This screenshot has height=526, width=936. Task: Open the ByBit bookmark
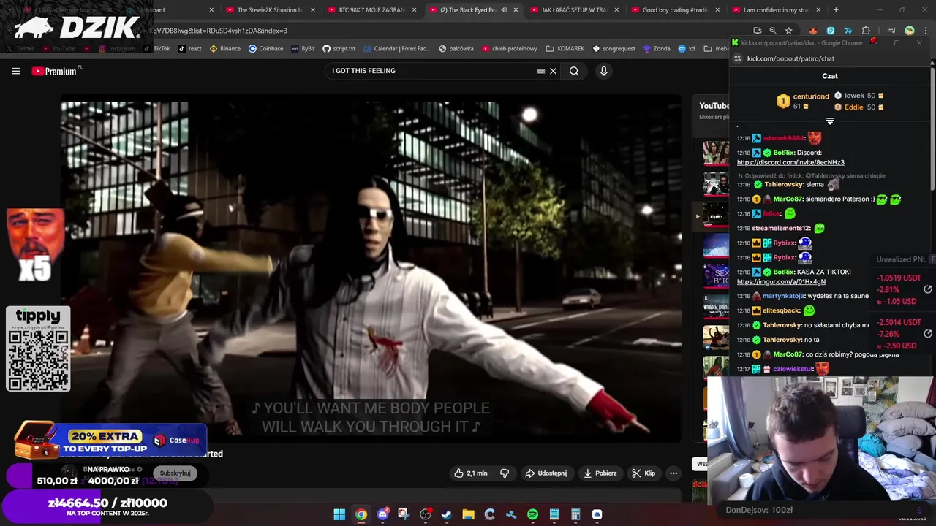(303, 49)
